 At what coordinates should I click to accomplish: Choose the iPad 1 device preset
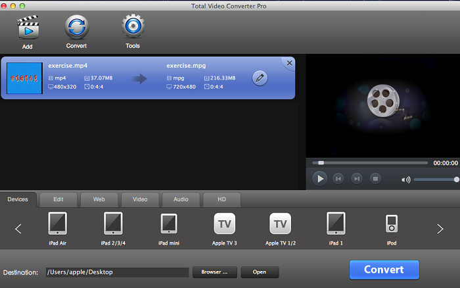click(x=336, y=224)
